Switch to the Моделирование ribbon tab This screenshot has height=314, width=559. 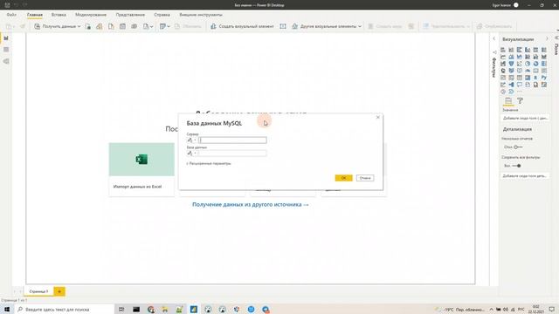click(x=91, y=15)
